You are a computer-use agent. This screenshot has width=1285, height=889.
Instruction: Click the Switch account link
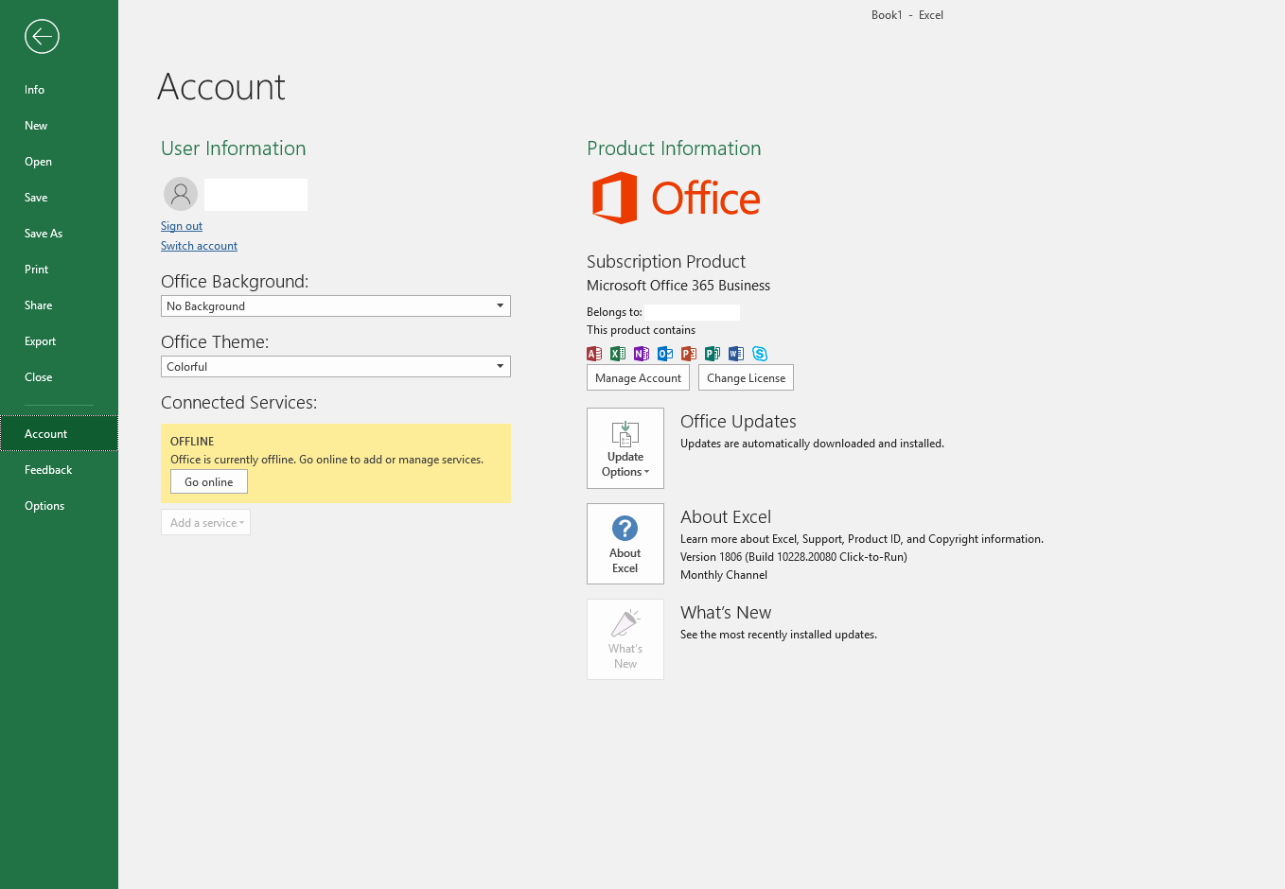[199, 246]
